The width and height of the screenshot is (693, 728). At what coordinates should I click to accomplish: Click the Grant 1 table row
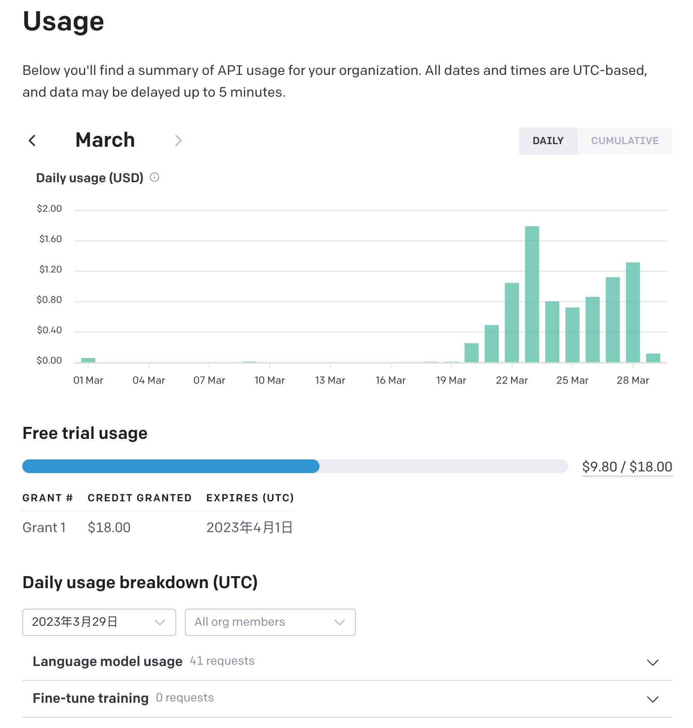click(157, 527)
